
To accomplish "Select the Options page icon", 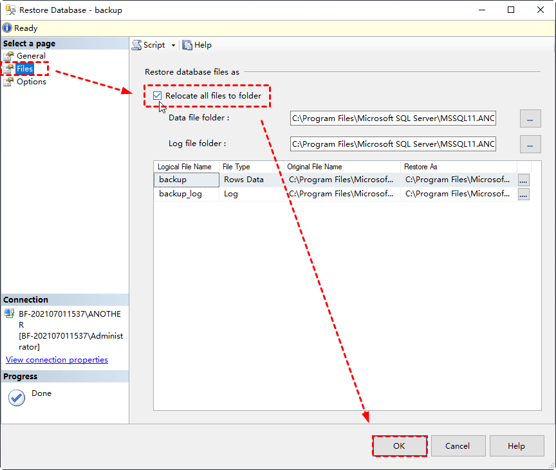I will click(x=10, y=81).
